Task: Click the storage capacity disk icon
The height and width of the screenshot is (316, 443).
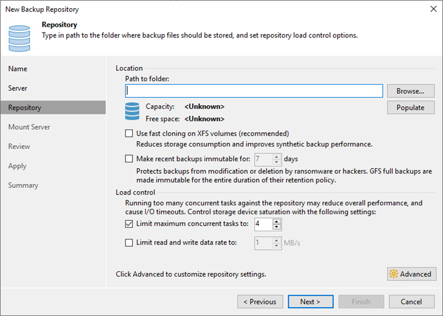Action: point(132,111)
